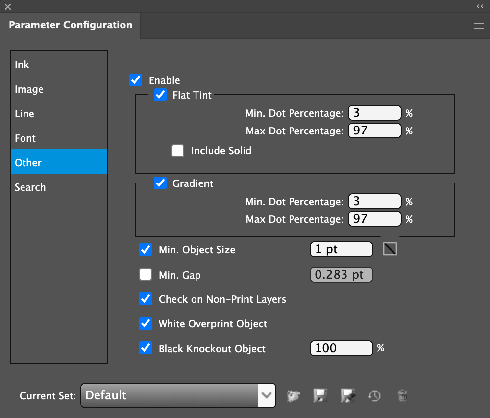The image size is (490, 418).
Task: Collapse panel with double-arrow icon
Action: pyautogui.click(x=480, y=6)
